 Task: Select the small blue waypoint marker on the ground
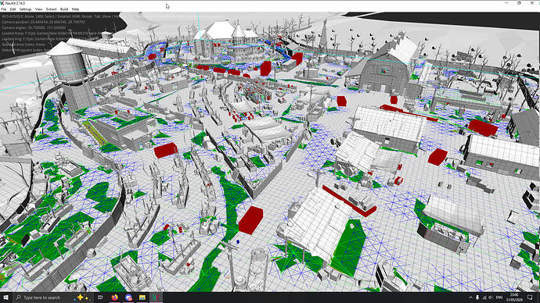coord(238,242)
